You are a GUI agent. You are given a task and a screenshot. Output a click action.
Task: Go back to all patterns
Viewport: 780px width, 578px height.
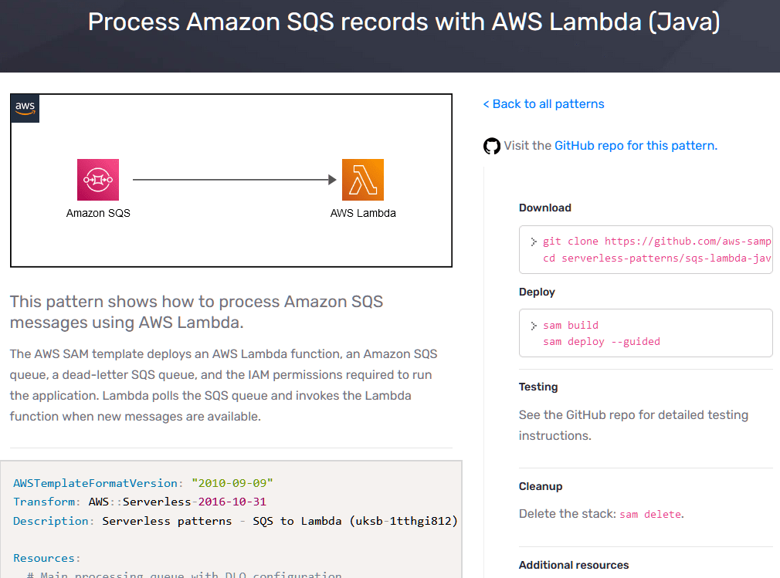coord(544,104)
